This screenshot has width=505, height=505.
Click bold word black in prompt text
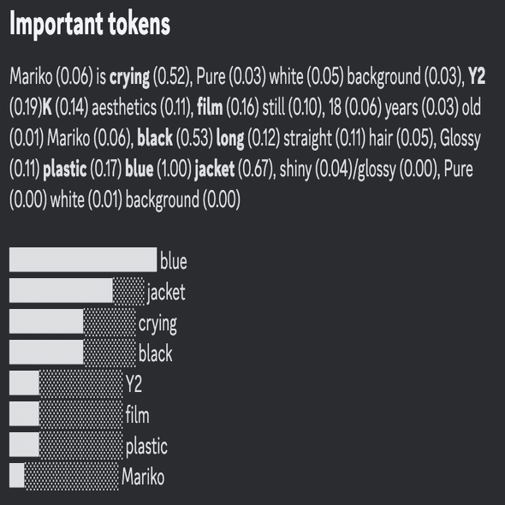pyautogui.click(x=155, y=138)
